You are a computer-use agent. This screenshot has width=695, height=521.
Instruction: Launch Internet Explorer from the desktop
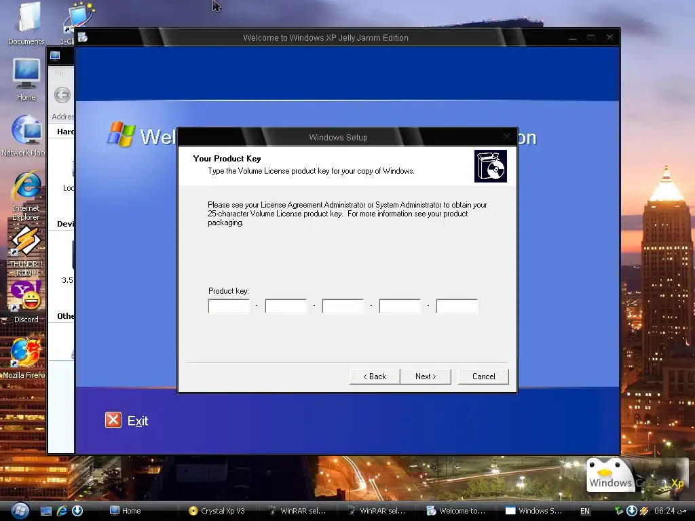tap(26, 195)
